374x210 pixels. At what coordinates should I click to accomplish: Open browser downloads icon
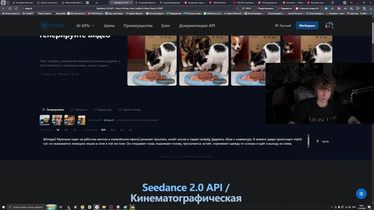coord(370,8)
